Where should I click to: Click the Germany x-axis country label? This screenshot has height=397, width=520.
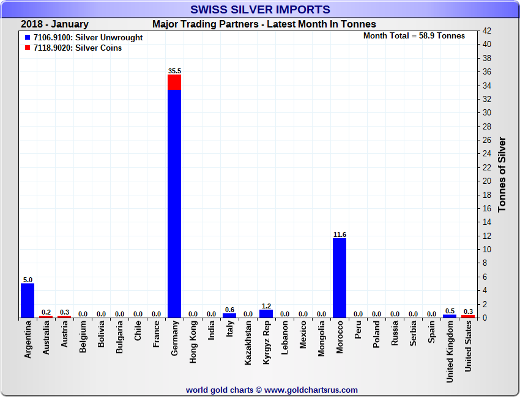pos(175,339)
